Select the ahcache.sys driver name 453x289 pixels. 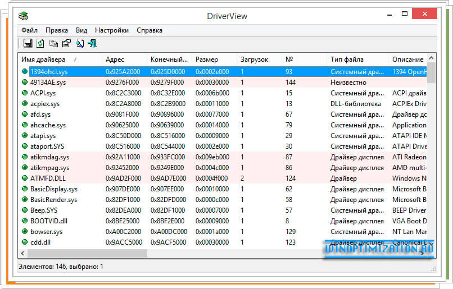click(x=48, y=125)
